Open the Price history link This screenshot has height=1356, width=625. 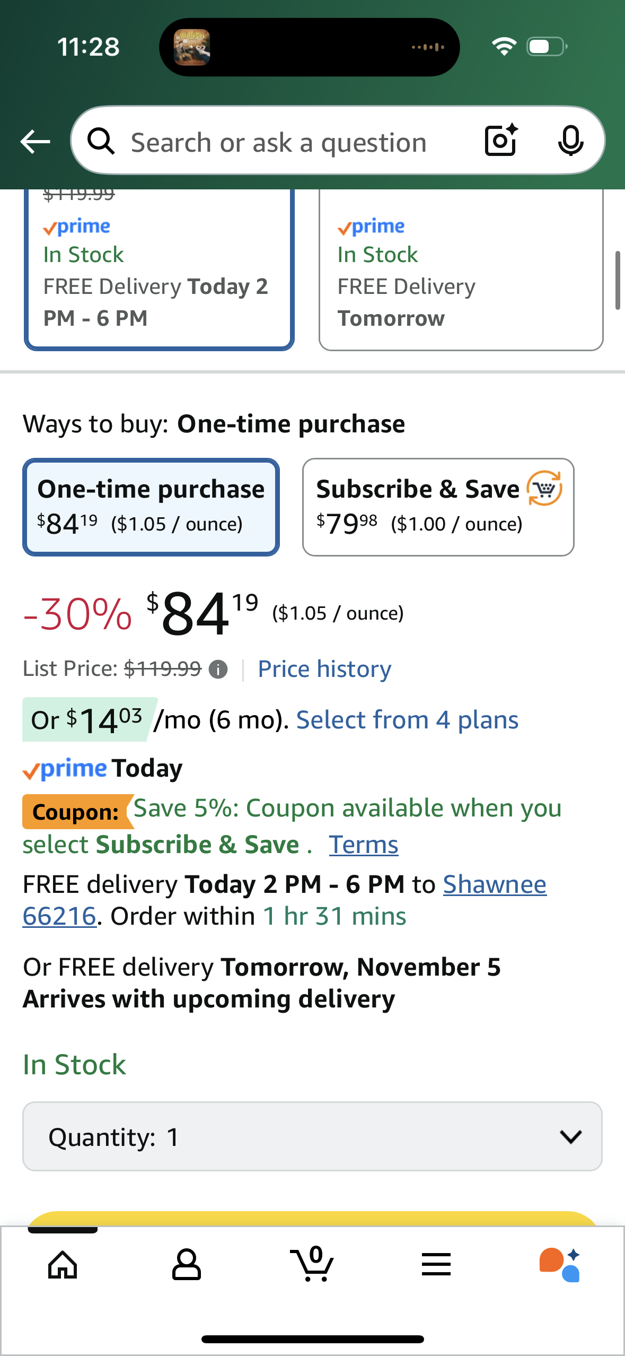[324, 669]
